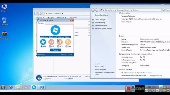Open the recorder pen drawing tool

(x=161, y=90)
